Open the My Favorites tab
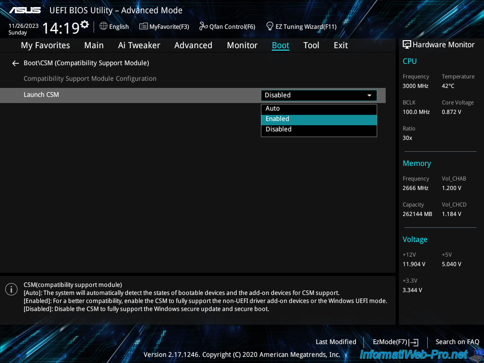Viewport: 484px width, 363px height. tap(45, 45)
